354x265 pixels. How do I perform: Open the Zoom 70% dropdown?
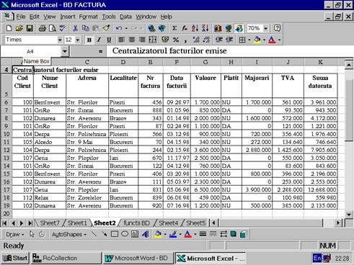coord(265,28)
